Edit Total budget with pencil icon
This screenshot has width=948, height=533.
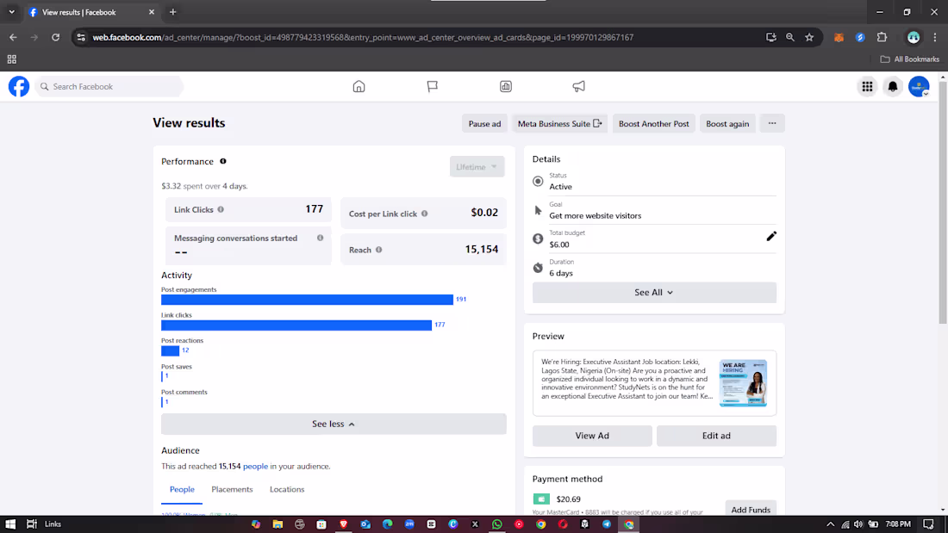point(770,236)
